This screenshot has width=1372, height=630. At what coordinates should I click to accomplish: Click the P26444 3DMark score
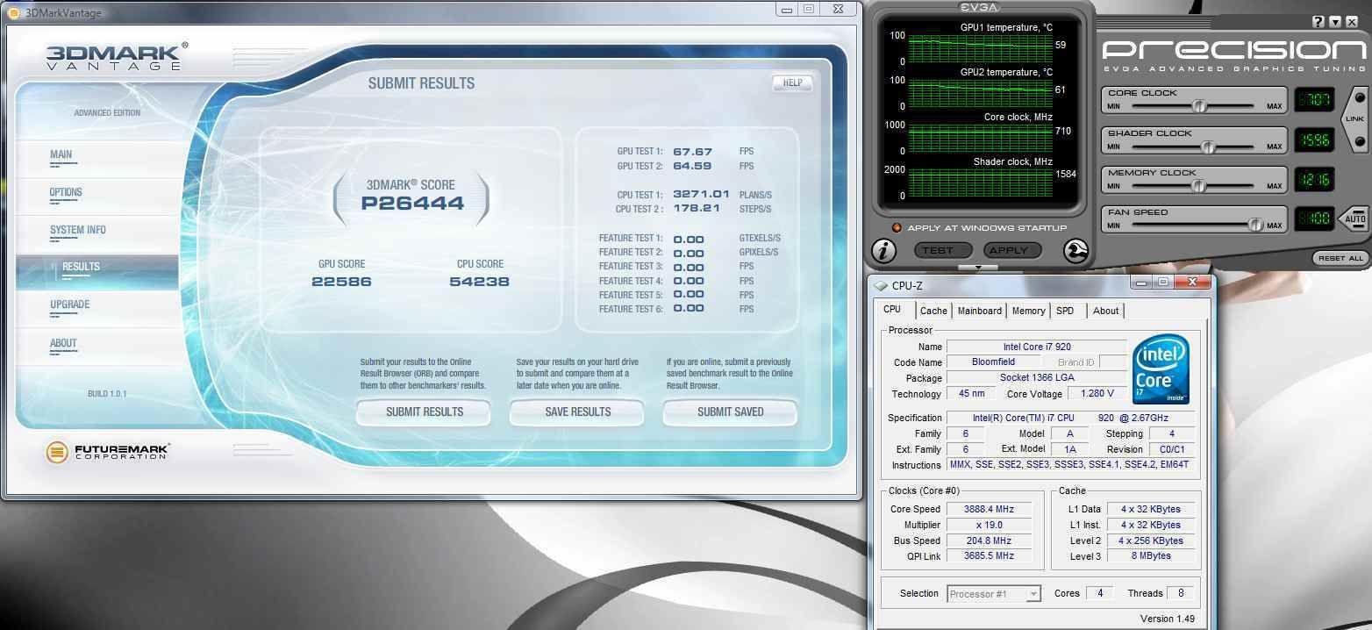coord(412,204)
